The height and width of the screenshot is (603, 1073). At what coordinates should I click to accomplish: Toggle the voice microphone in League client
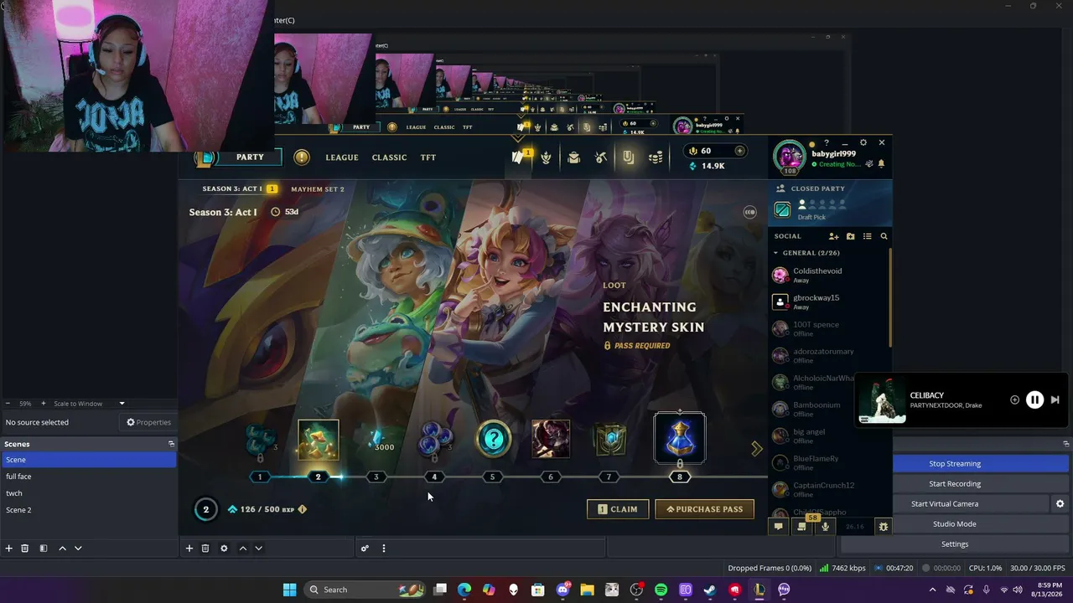click(825, 527)
